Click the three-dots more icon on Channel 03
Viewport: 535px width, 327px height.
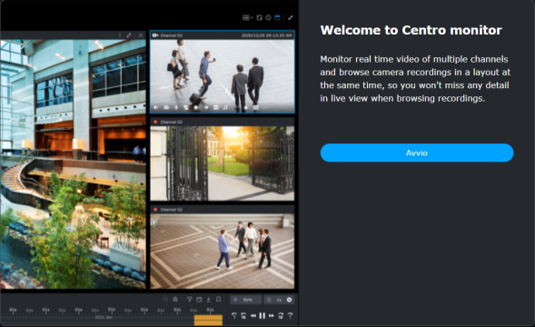(265, 107)
